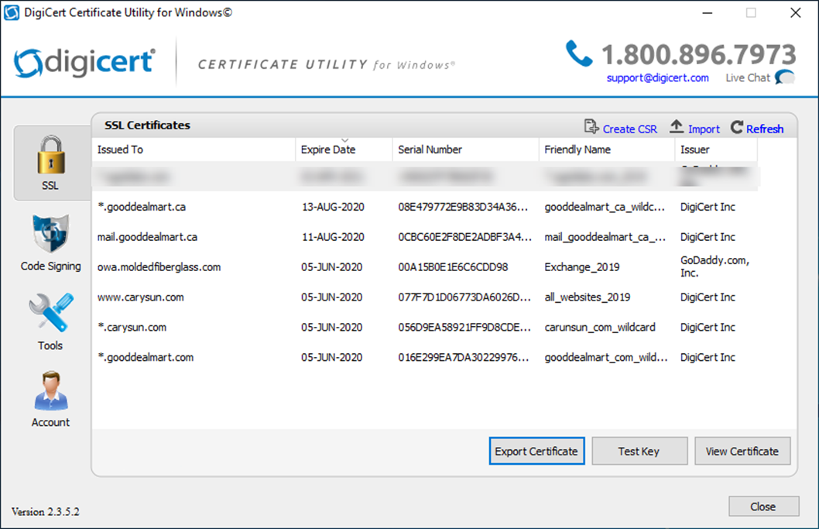Click the gooddealmart_ca_wildc... friendly name
The height and width of the screenshot is (529, 819).
(x=605, y=207)
